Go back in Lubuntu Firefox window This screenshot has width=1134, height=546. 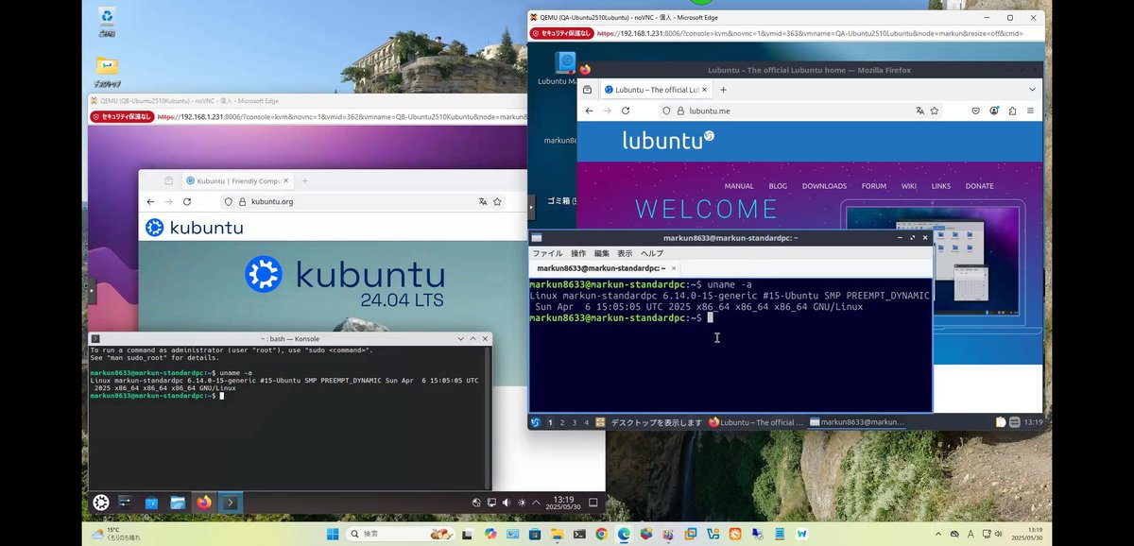(589, 111)
